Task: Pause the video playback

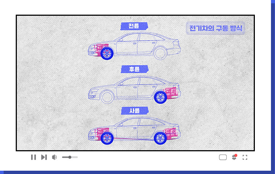Action: point(33,157)
